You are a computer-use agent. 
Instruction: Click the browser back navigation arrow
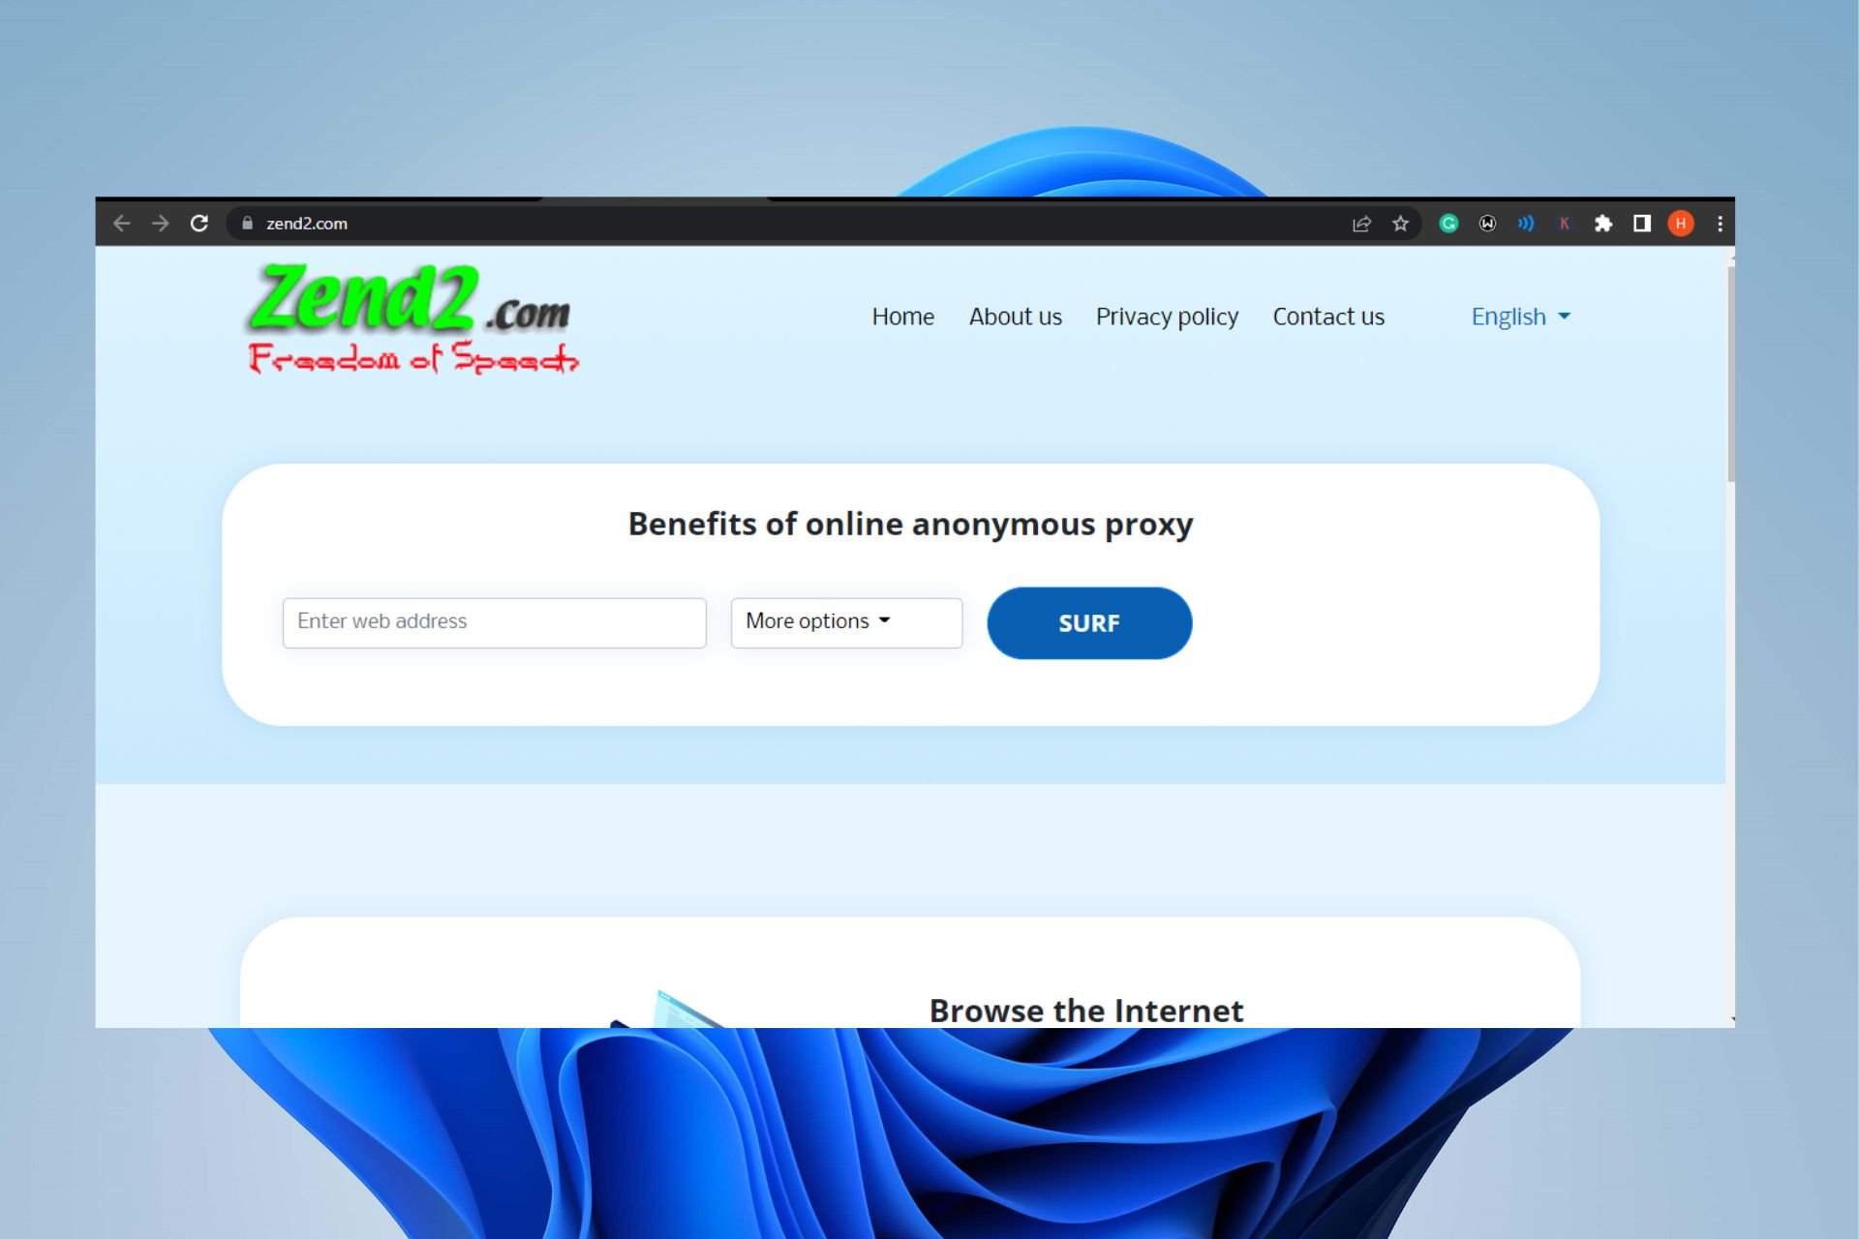click(x=122, y=223)
